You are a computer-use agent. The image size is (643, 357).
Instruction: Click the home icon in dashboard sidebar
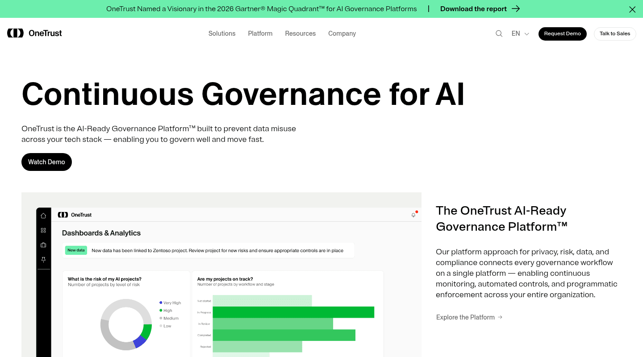(43, 216)
